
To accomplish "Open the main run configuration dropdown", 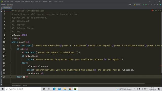I will 137,5.
